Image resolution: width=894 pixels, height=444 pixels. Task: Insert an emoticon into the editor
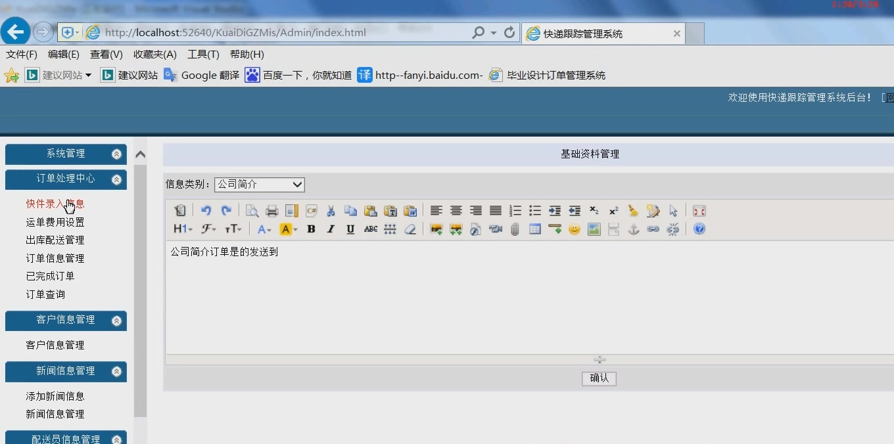(574, 229)
